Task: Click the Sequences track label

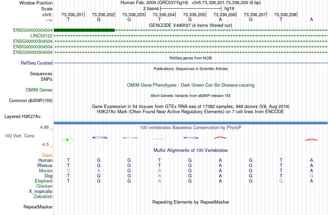Action: pos(41,74)
